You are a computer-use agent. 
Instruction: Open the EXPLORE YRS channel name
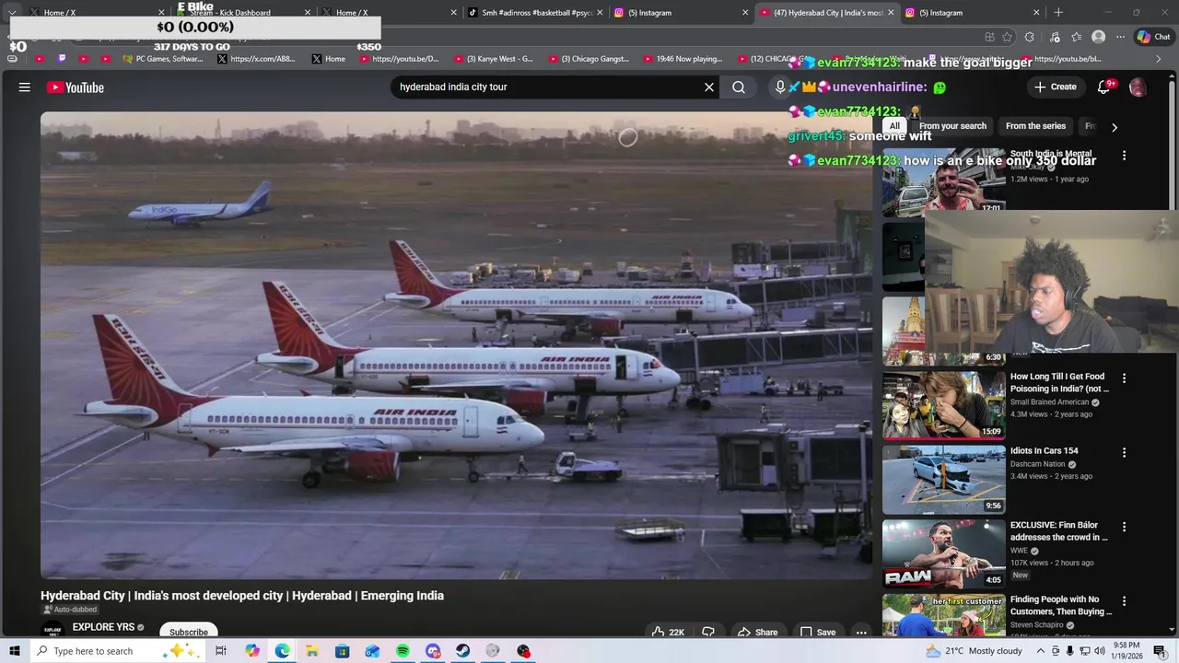[x=103, y=628]
